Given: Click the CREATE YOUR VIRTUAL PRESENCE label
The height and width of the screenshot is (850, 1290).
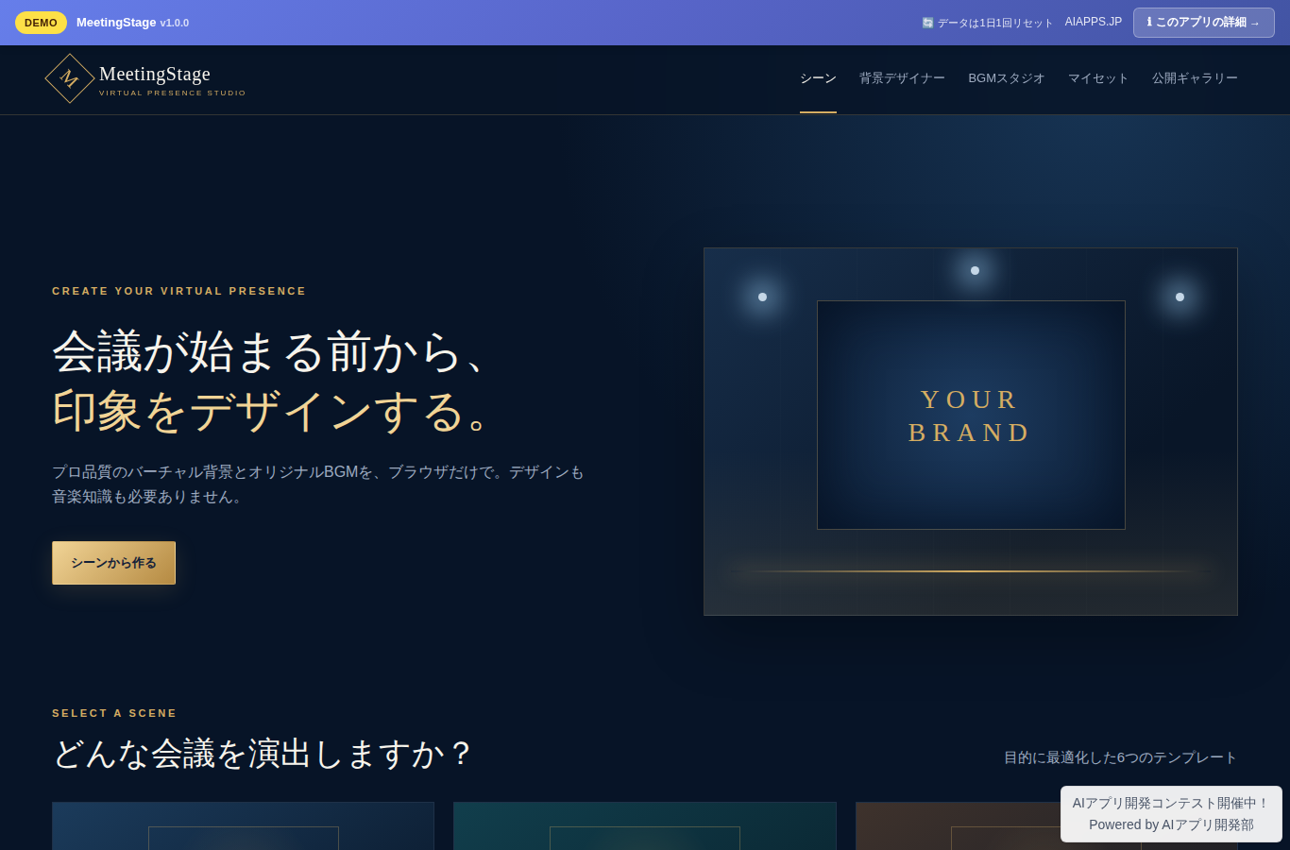Looking at the screenshot, I should (179, 291).
